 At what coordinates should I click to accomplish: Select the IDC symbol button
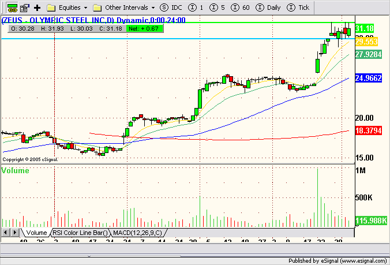(171, 8)
